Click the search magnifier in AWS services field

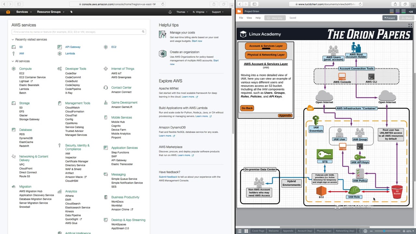tap(143, 32)
